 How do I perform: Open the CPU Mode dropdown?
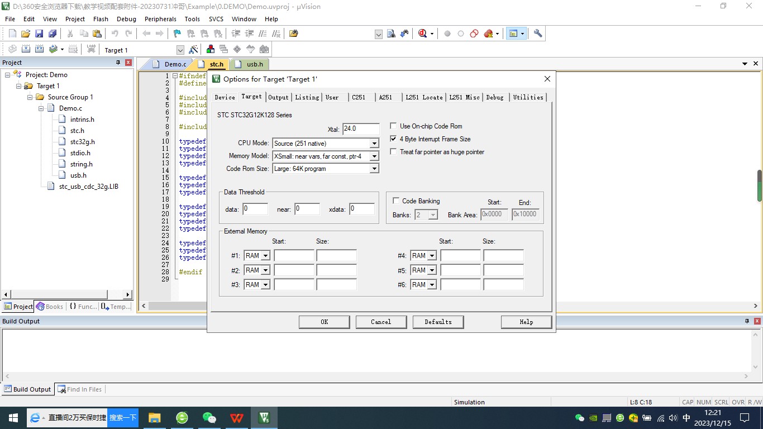374,144
